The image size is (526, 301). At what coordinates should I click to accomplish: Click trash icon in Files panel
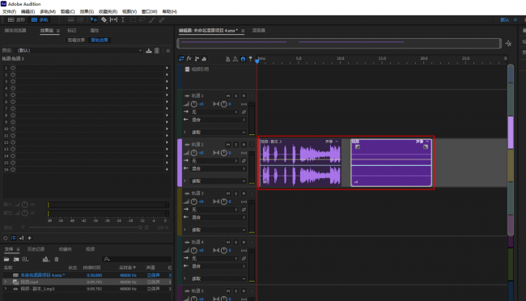click(x=57, y=260)
